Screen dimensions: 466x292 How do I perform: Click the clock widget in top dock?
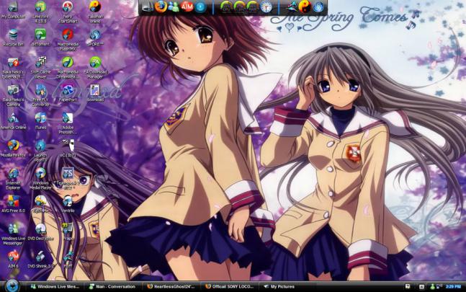click(266, 6)
